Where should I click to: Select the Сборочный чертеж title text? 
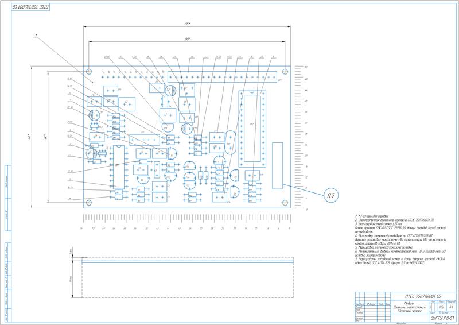pos(409,311)
